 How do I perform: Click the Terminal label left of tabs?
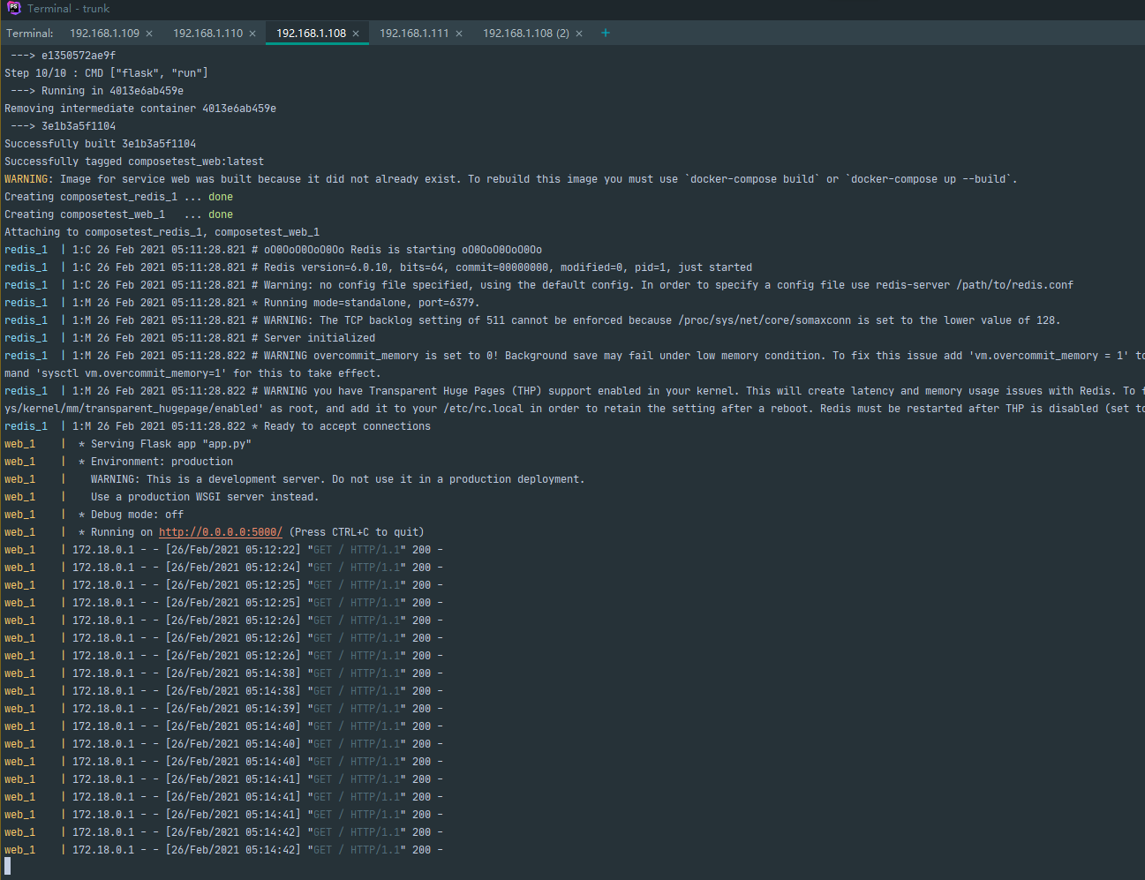(x=30, y=34)
